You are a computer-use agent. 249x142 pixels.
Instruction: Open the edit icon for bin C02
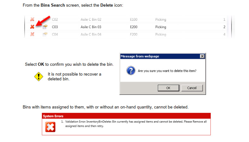click(x=45, y=20)
